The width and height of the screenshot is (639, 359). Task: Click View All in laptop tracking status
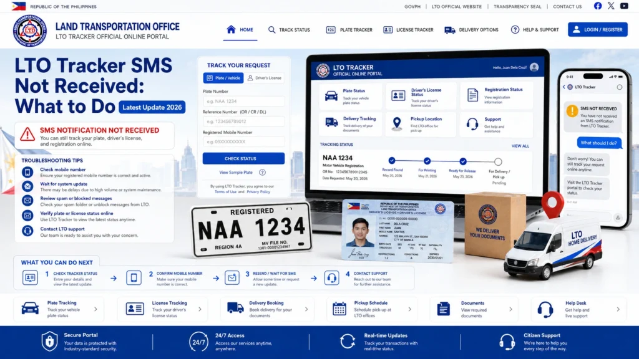(x=520, y=146)
